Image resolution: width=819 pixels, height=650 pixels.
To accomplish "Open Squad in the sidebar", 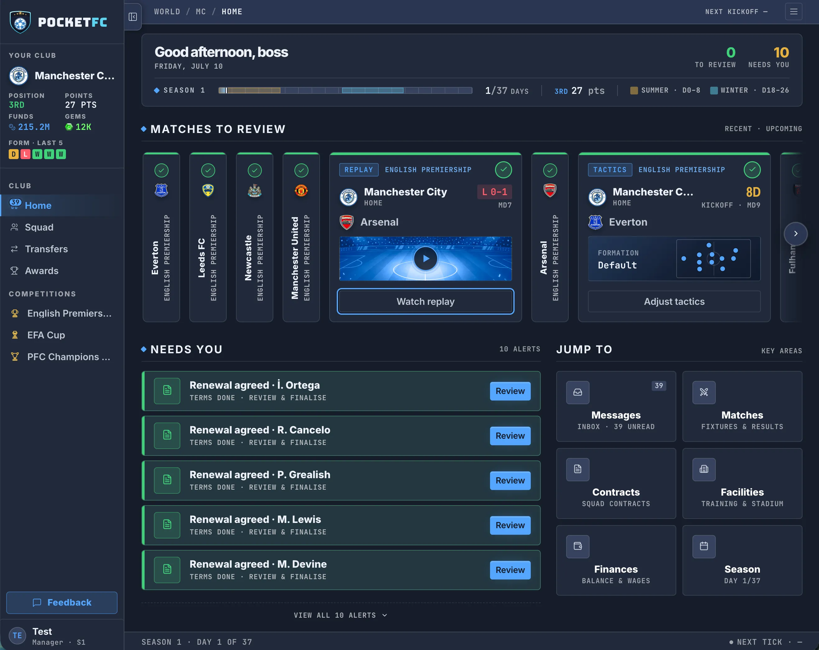I will 62,227.
